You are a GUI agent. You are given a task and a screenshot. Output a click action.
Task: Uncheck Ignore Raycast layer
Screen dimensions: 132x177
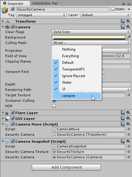point(76,76)
